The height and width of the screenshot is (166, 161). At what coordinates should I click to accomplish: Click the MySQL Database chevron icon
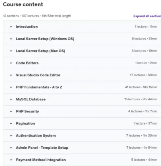pos(11,99)
